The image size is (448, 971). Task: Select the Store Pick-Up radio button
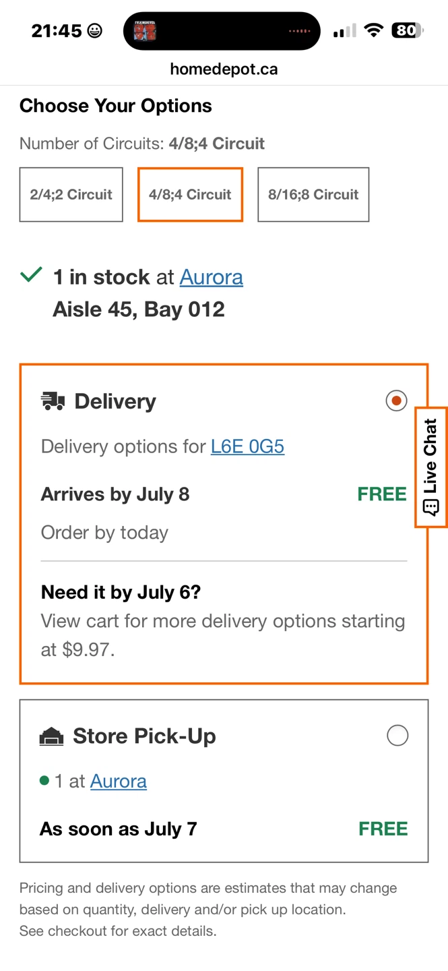pos(397,735)
